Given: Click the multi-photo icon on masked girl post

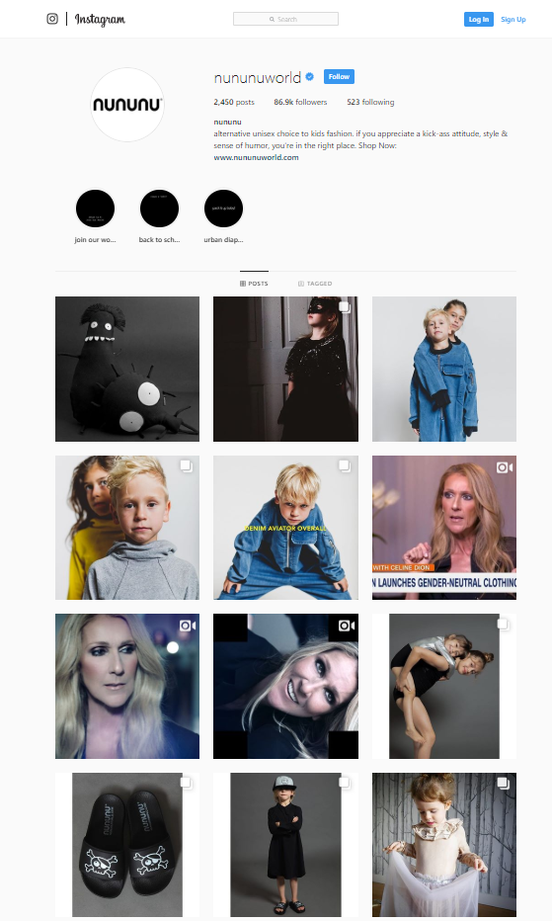Looking at the screenshot, I should tap(345, 306).
